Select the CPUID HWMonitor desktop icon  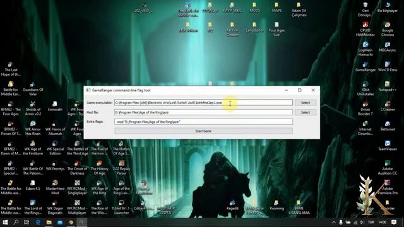click(x=365, y=29)
